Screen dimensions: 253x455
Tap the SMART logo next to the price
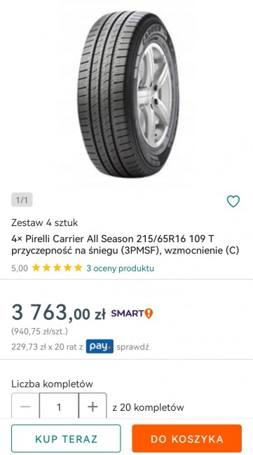coord(128,314)
